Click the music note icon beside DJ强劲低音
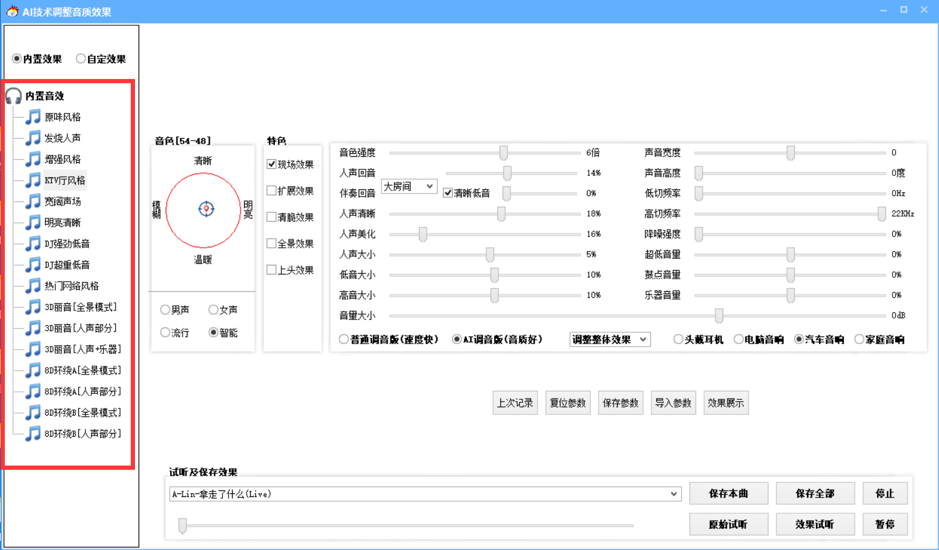The image size is (939, 550). 33,244
